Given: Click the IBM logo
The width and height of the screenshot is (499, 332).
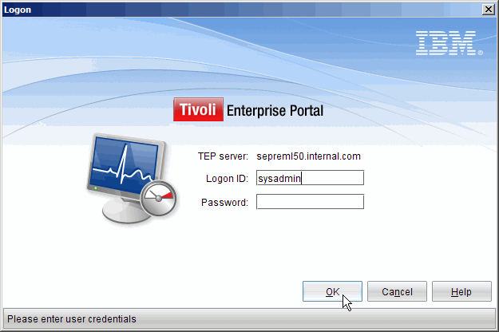Looking at the screenshot, I should (446, 43).
